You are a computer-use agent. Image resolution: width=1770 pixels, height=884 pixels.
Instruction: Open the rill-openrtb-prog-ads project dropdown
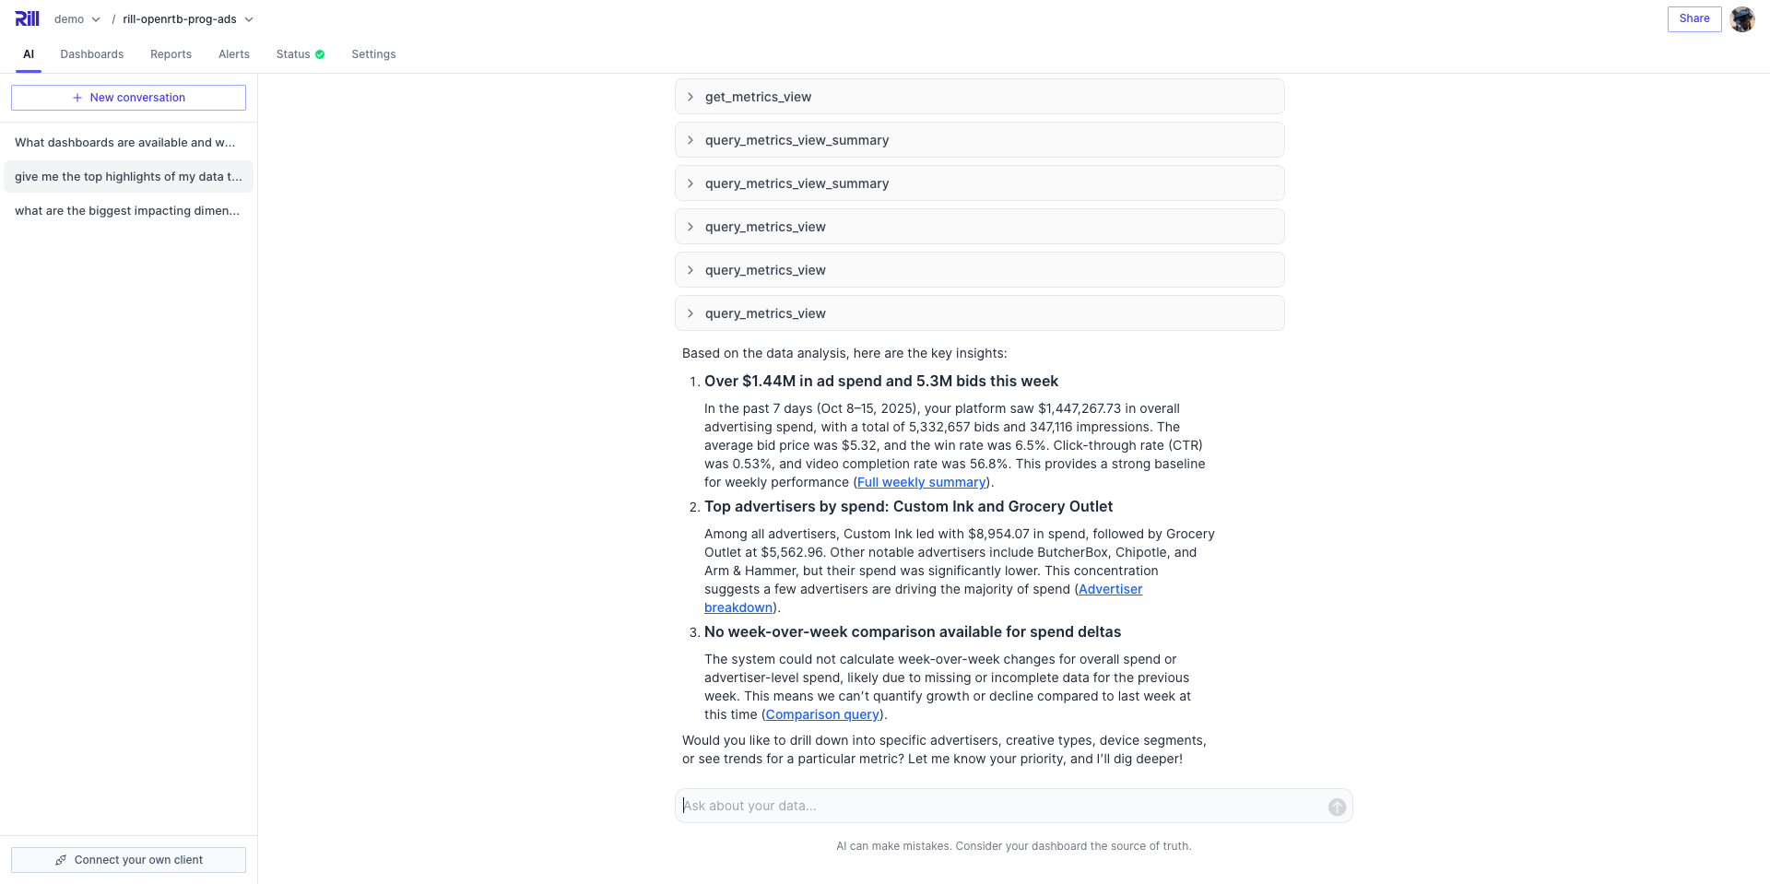(187, 19)
